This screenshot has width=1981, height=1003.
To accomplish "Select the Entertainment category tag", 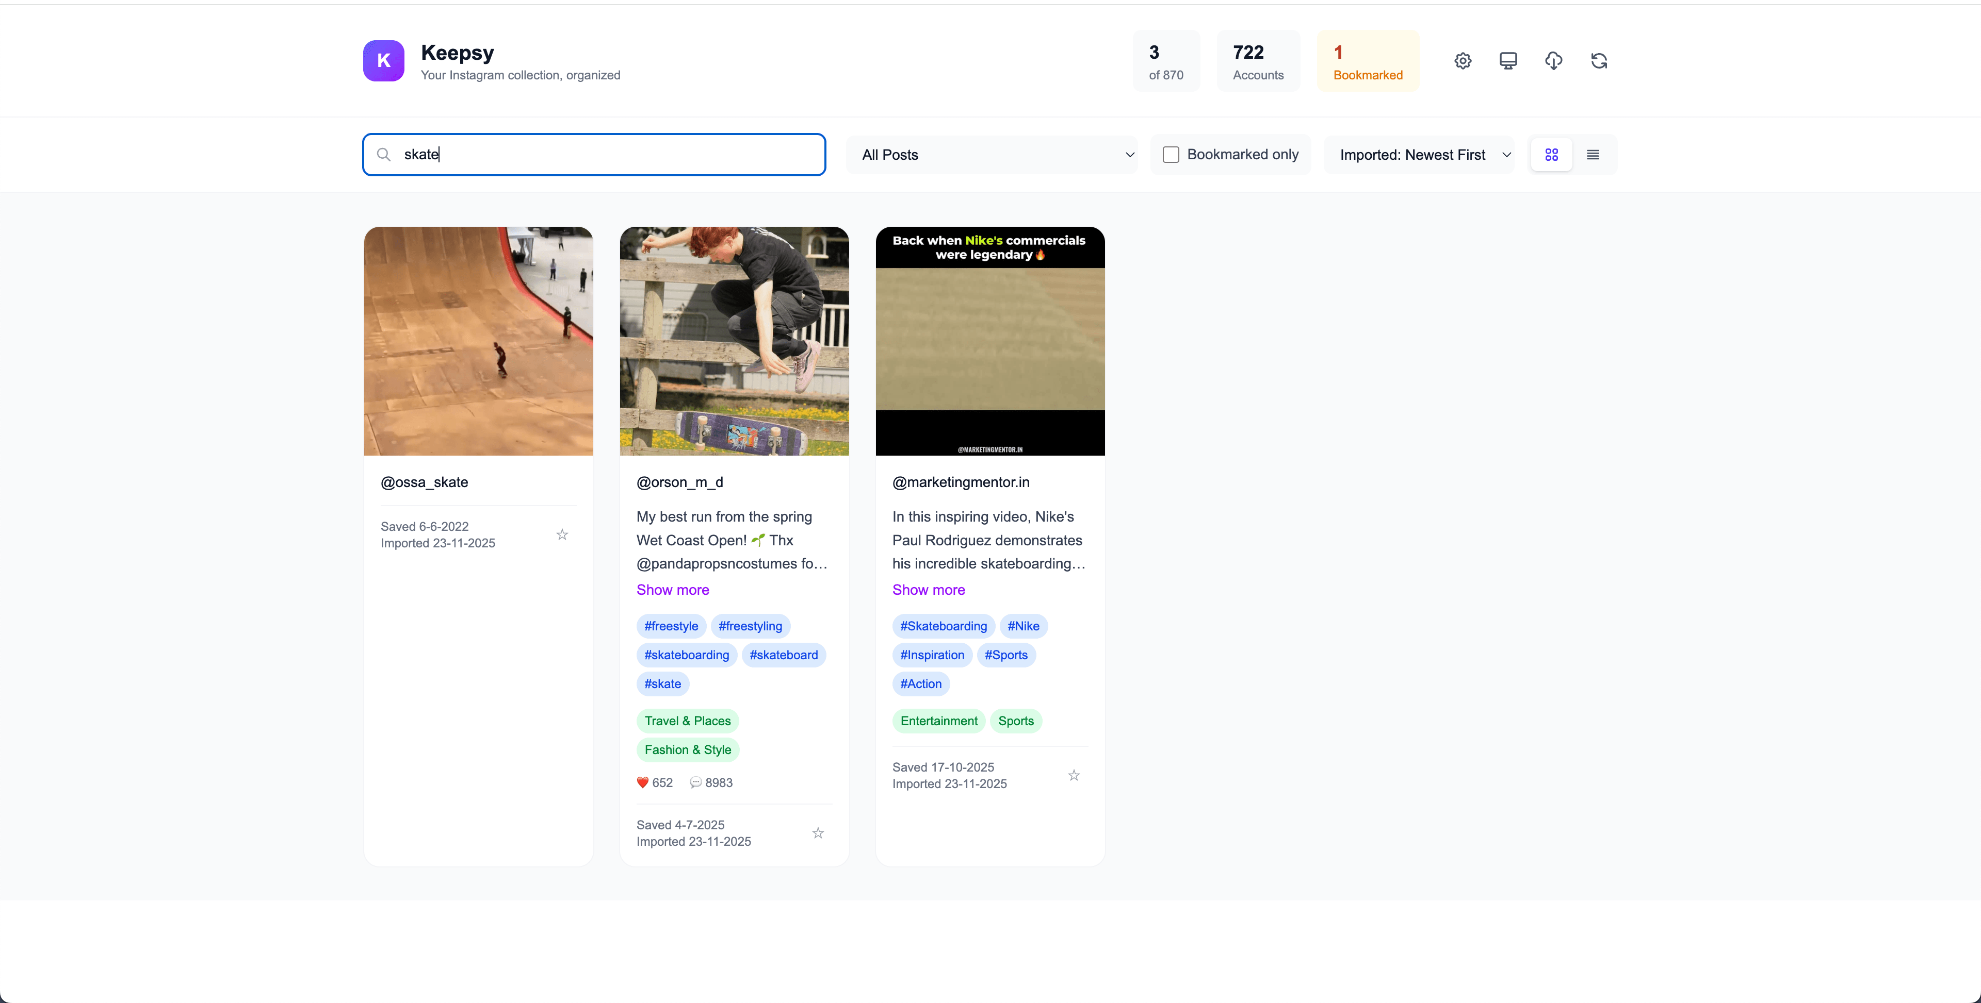I will coord(939,721).
